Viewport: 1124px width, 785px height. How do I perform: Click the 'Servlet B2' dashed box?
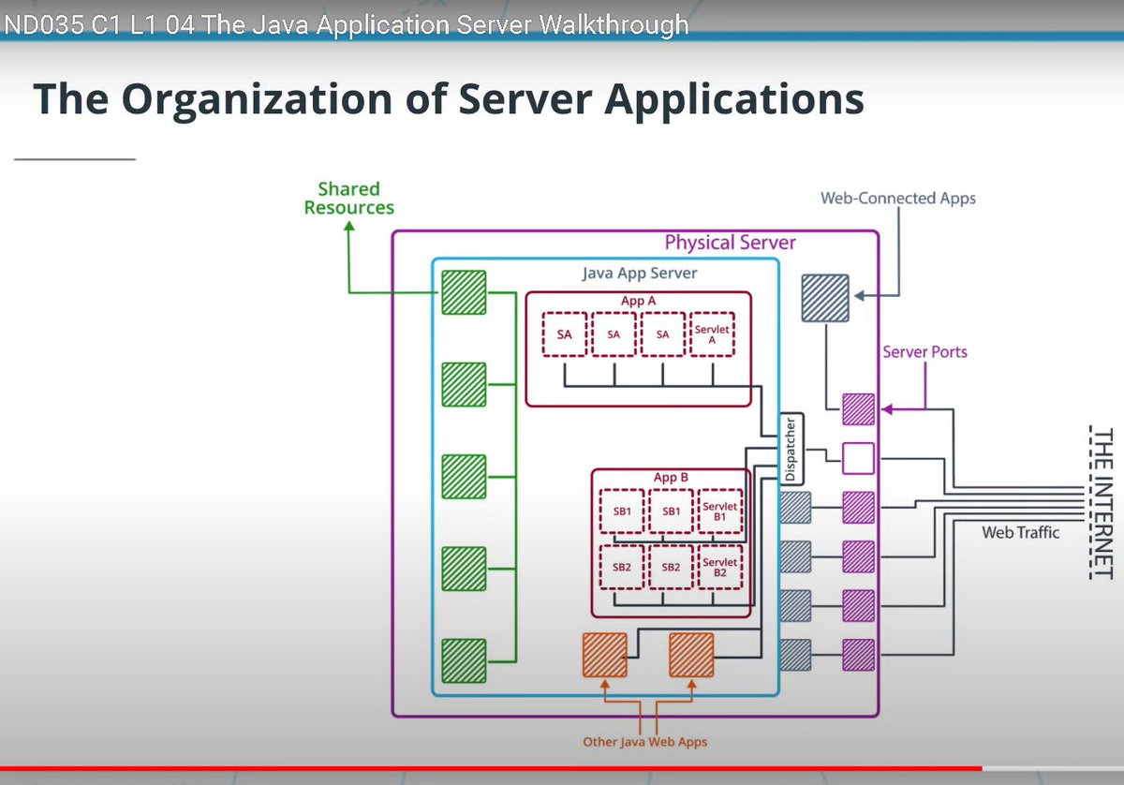coord(720,568)
